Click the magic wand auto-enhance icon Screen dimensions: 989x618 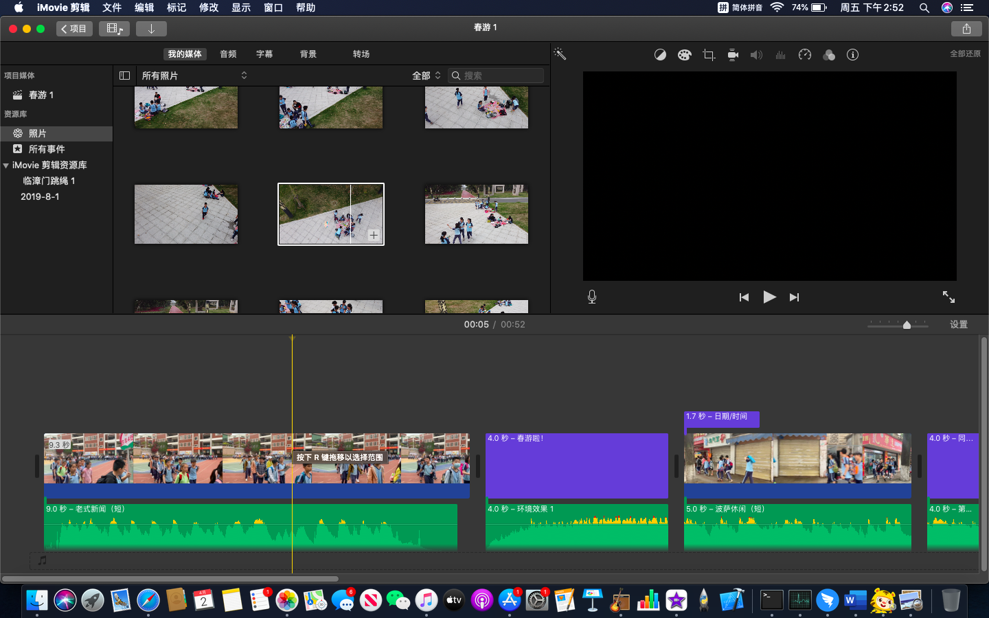click(x=560, y=54)
